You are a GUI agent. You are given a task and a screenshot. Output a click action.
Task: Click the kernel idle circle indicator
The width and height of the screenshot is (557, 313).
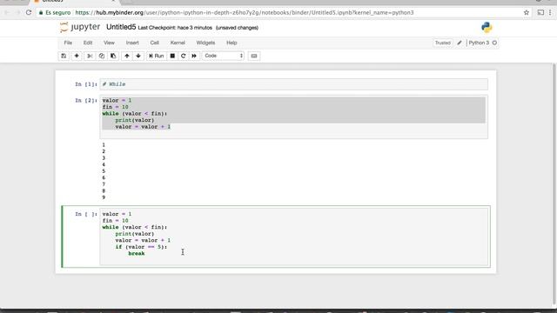(x=494, y=43)
